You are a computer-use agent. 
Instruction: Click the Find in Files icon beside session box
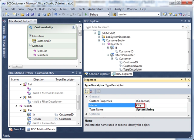(114, 14)
